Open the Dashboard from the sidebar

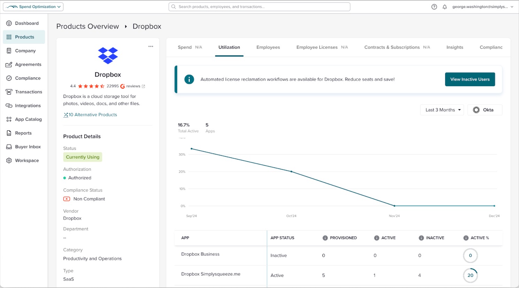coord(27,23)
